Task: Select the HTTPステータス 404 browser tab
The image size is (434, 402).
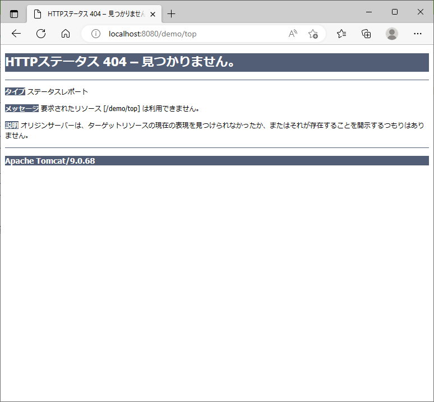Action: point(94,14)
